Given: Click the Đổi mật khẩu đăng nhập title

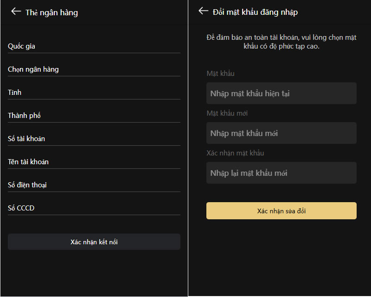Looking at the screenshot, I should coord(255,12).
